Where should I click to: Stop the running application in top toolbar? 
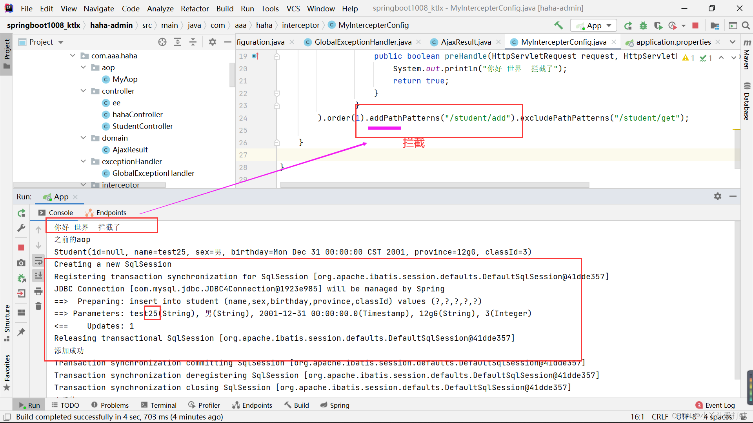695,25
